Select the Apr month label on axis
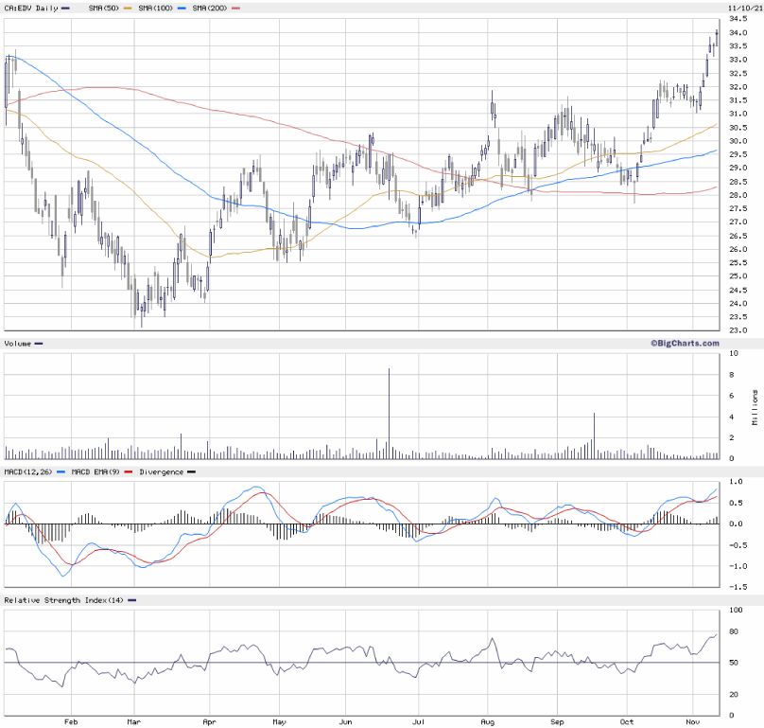This screenshot has height=728, width=764. pos(208,719)
